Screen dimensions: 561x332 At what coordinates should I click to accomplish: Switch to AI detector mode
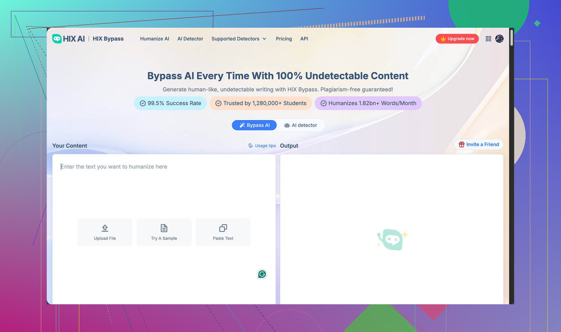click(301, 125)
